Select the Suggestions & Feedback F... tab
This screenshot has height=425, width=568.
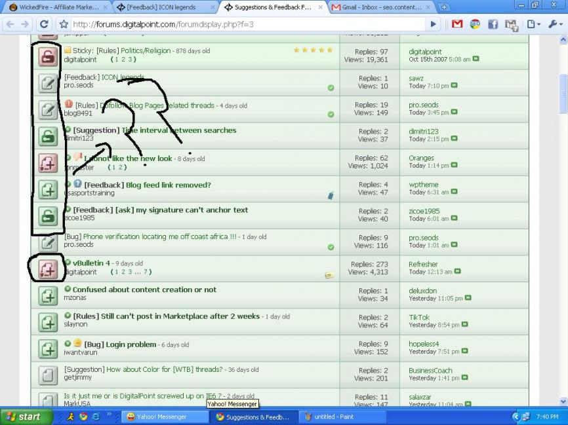[274, 7]
